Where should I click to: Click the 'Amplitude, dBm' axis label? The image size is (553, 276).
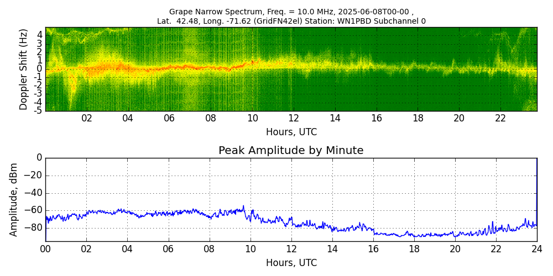click(14, 199)
